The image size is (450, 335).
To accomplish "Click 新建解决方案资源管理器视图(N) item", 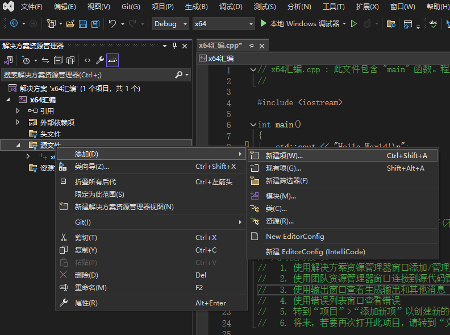I will click(151, 207).
